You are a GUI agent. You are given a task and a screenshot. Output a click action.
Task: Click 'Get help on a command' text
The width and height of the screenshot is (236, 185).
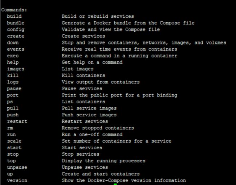point(92,62)
